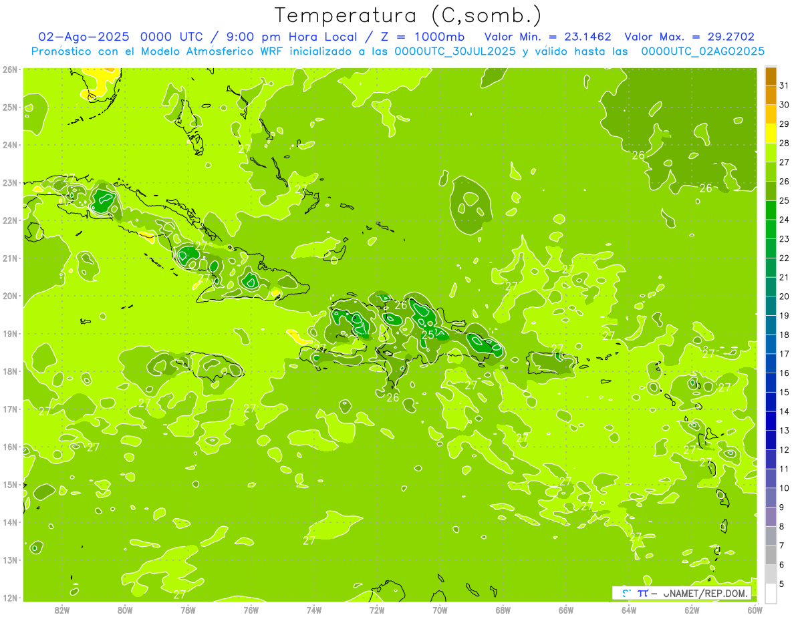802x619 pixels.
Task: Click the title "Temperatura (C,somb.)"
Action: coord(408,15)
